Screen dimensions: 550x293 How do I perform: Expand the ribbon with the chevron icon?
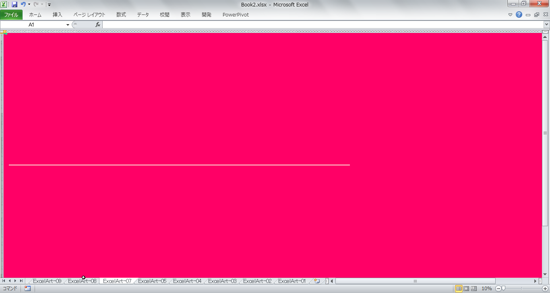pyautogui.click(x=511, y=15)
